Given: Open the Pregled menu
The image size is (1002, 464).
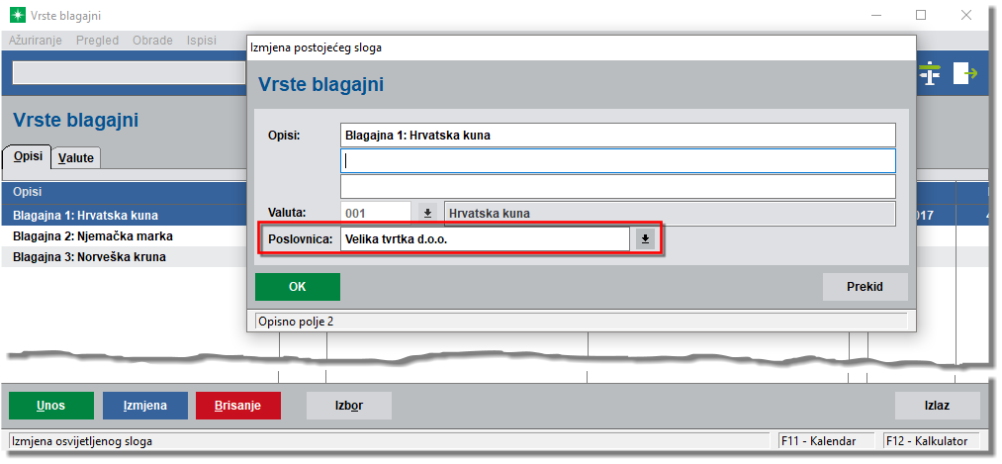Looking at the screenshot, I should (97, 41).
